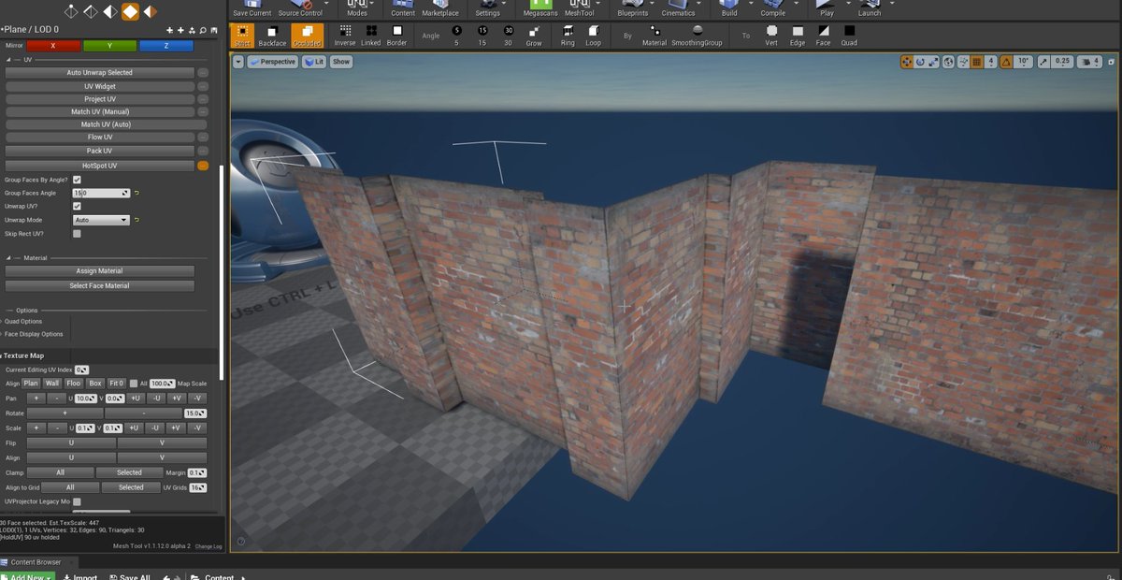
Task: Click the Play toolbar icon
Action: (x=827, y=8)
